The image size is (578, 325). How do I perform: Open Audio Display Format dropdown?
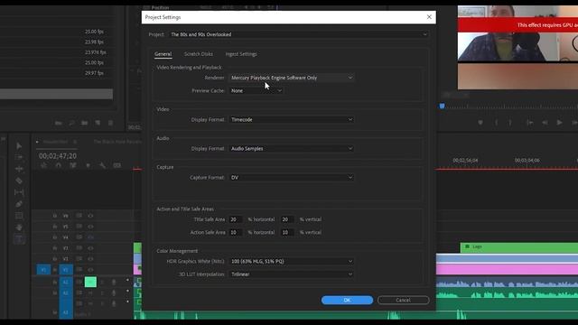[x=291, y=148]
